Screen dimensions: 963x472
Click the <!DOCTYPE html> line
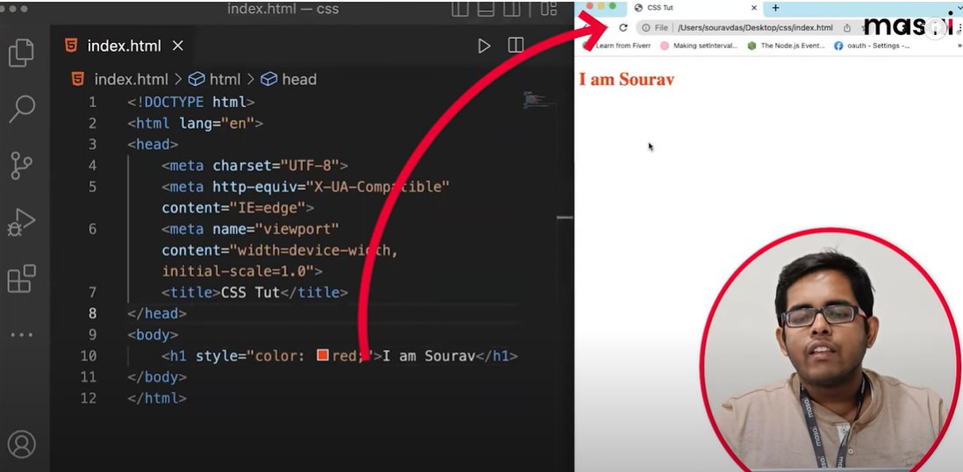[191, 102]
